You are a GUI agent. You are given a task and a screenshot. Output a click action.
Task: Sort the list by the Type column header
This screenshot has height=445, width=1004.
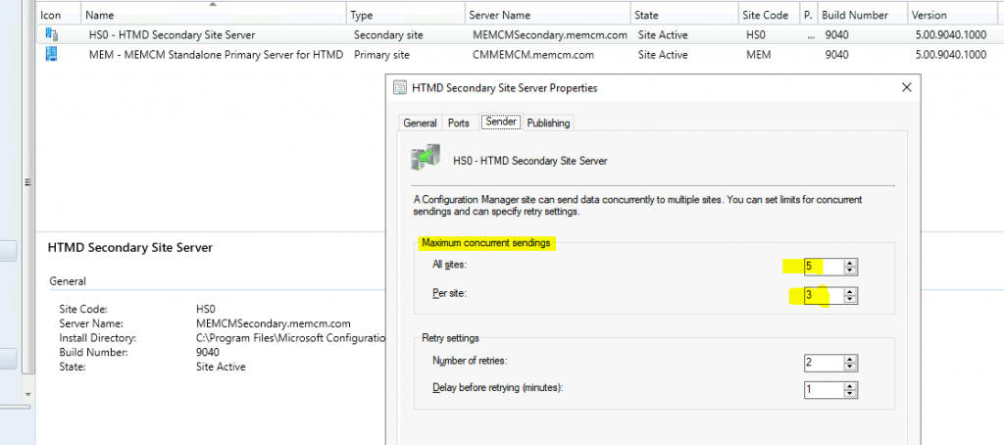tap(405, 15)
